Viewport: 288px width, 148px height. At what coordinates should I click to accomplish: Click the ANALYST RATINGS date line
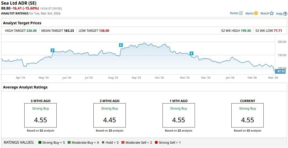(31, 13)
